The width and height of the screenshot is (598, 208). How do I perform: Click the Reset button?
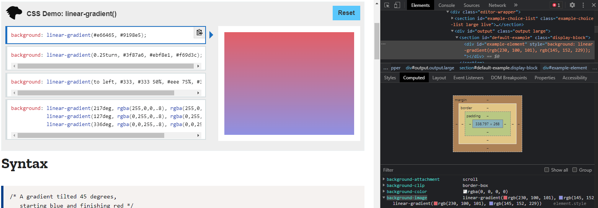(x=346, y=13)
